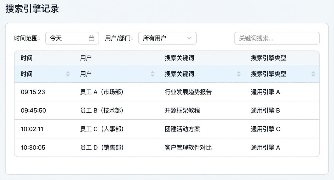Select the 搜索关键词 column header
Viewport: 334px width, 180px height.
pyautogui.click(x=180, y=74)
